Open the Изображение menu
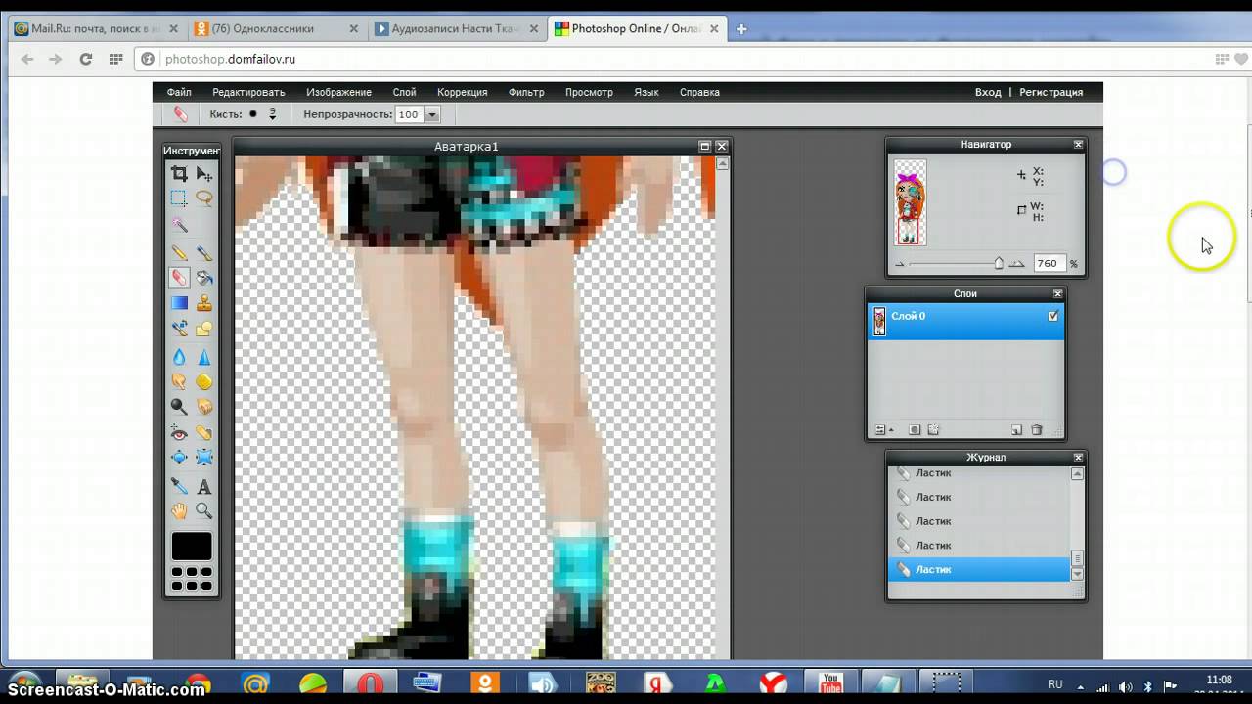Image resolution: width=1252 pixels, height=704 pixels. click(x=338, y=92)
